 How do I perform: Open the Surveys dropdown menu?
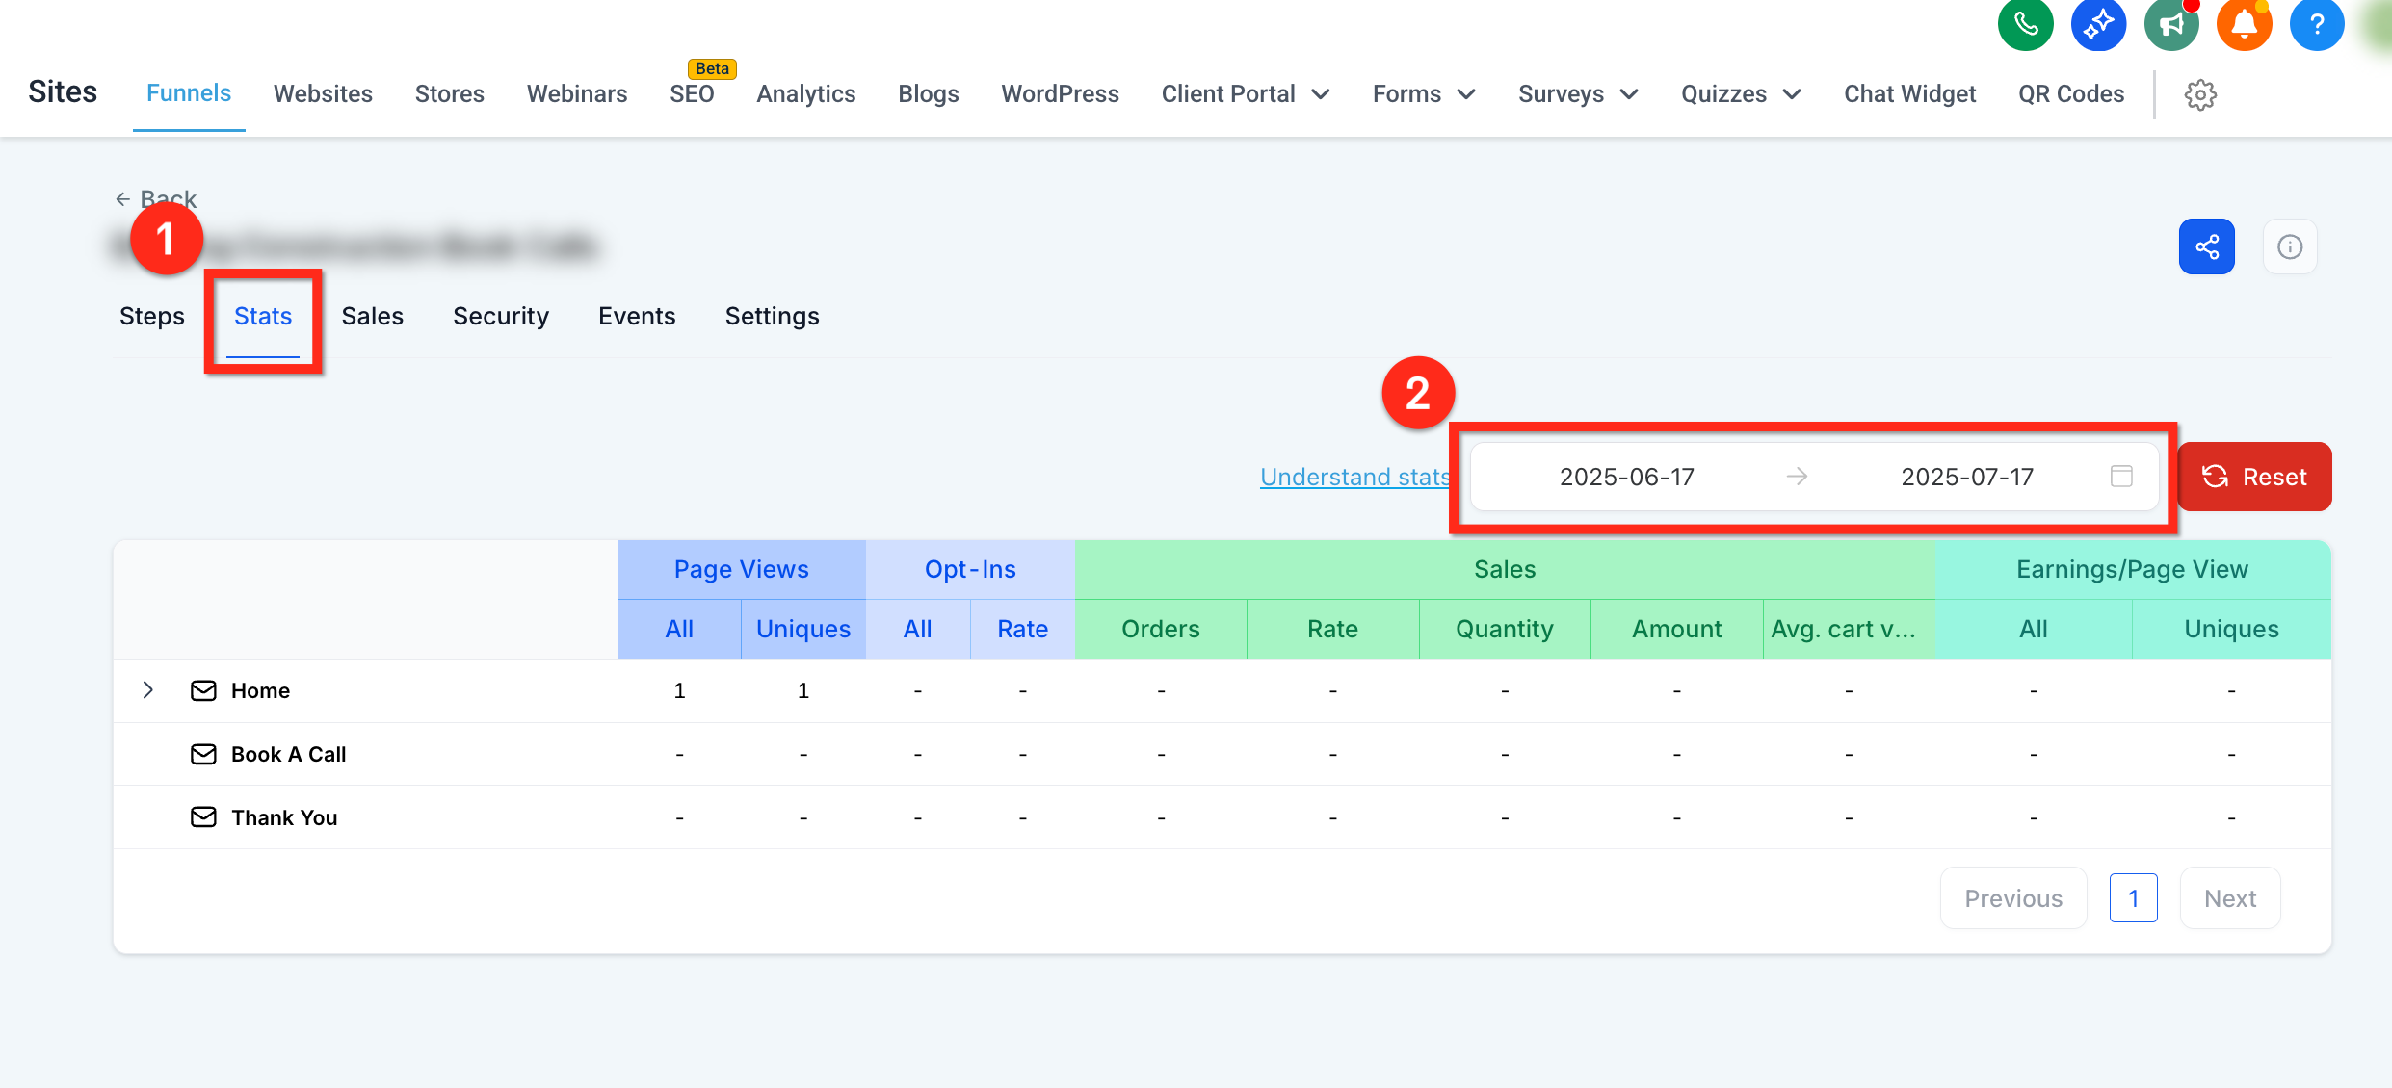(1578, 94)
